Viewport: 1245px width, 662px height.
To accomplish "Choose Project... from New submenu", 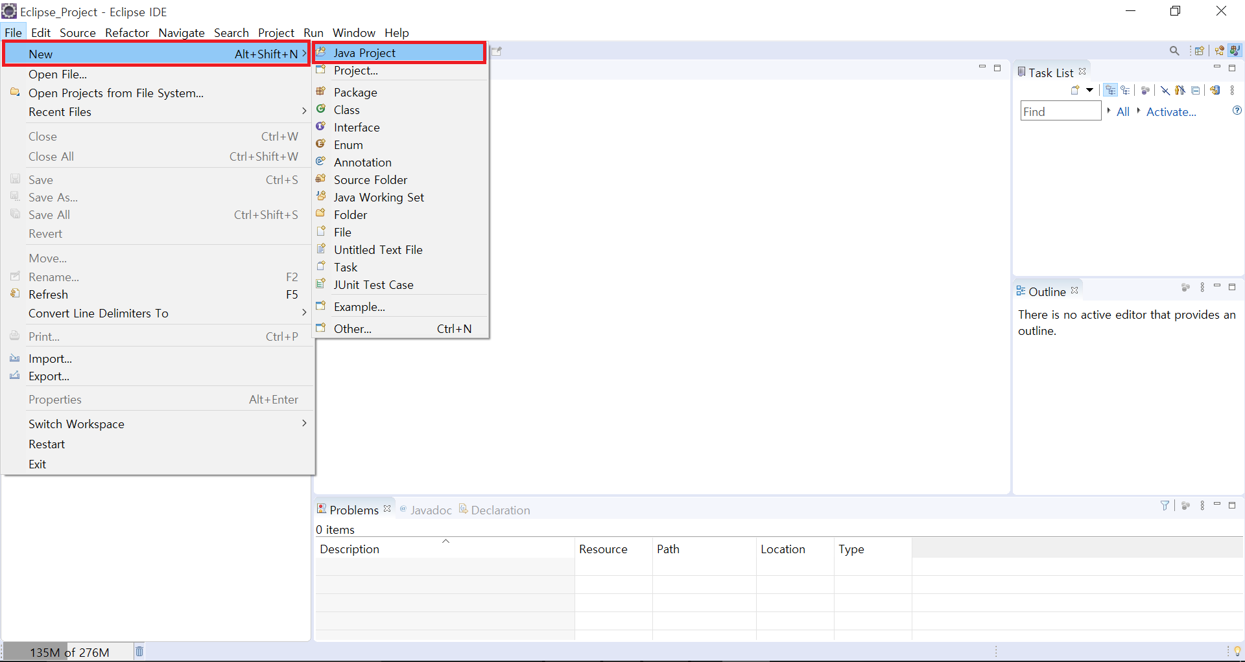I will coord(400,70).
